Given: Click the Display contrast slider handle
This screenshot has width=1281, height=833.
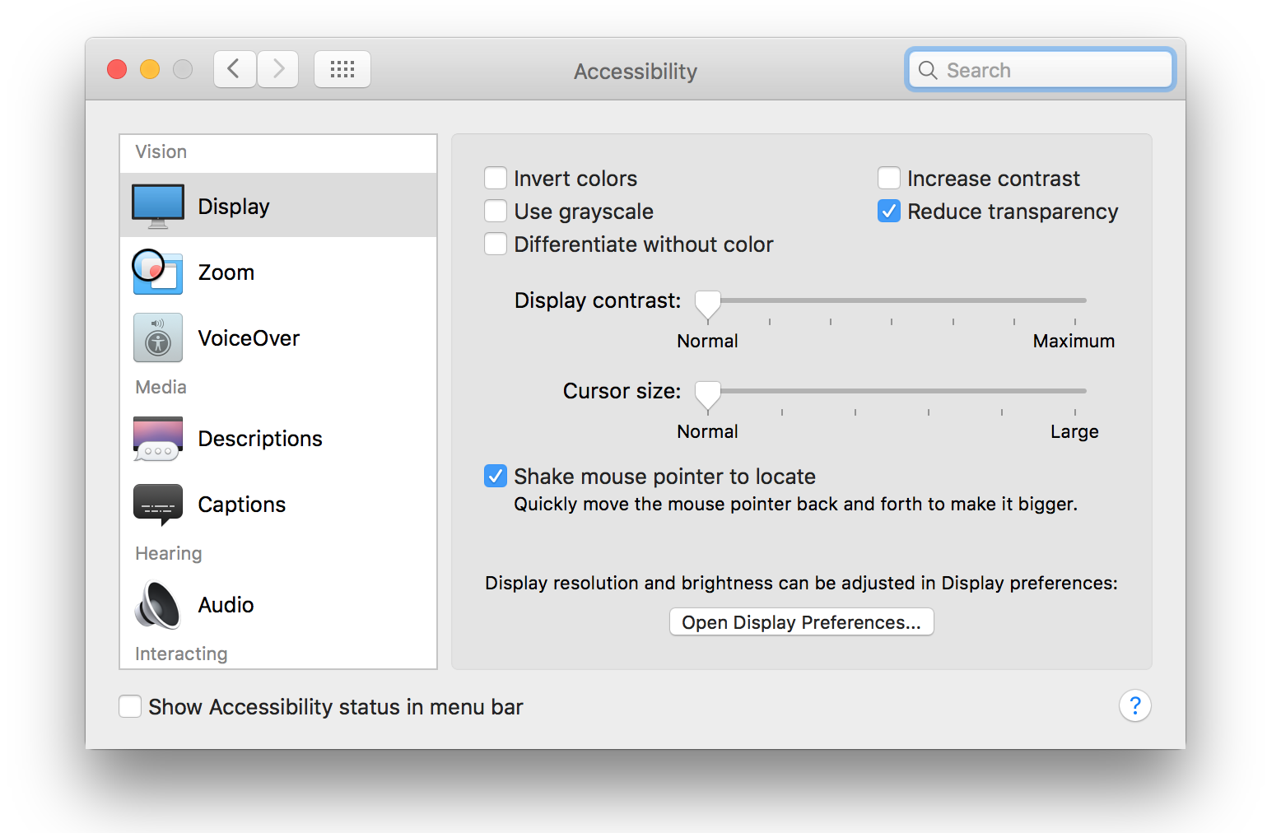Looking at the screenshot, I should click(708, 304).
